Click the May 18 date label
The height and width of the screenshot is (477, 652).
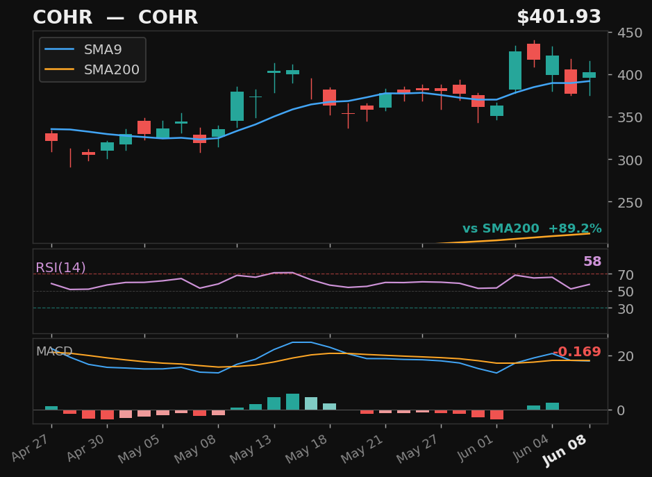[307, 449]
